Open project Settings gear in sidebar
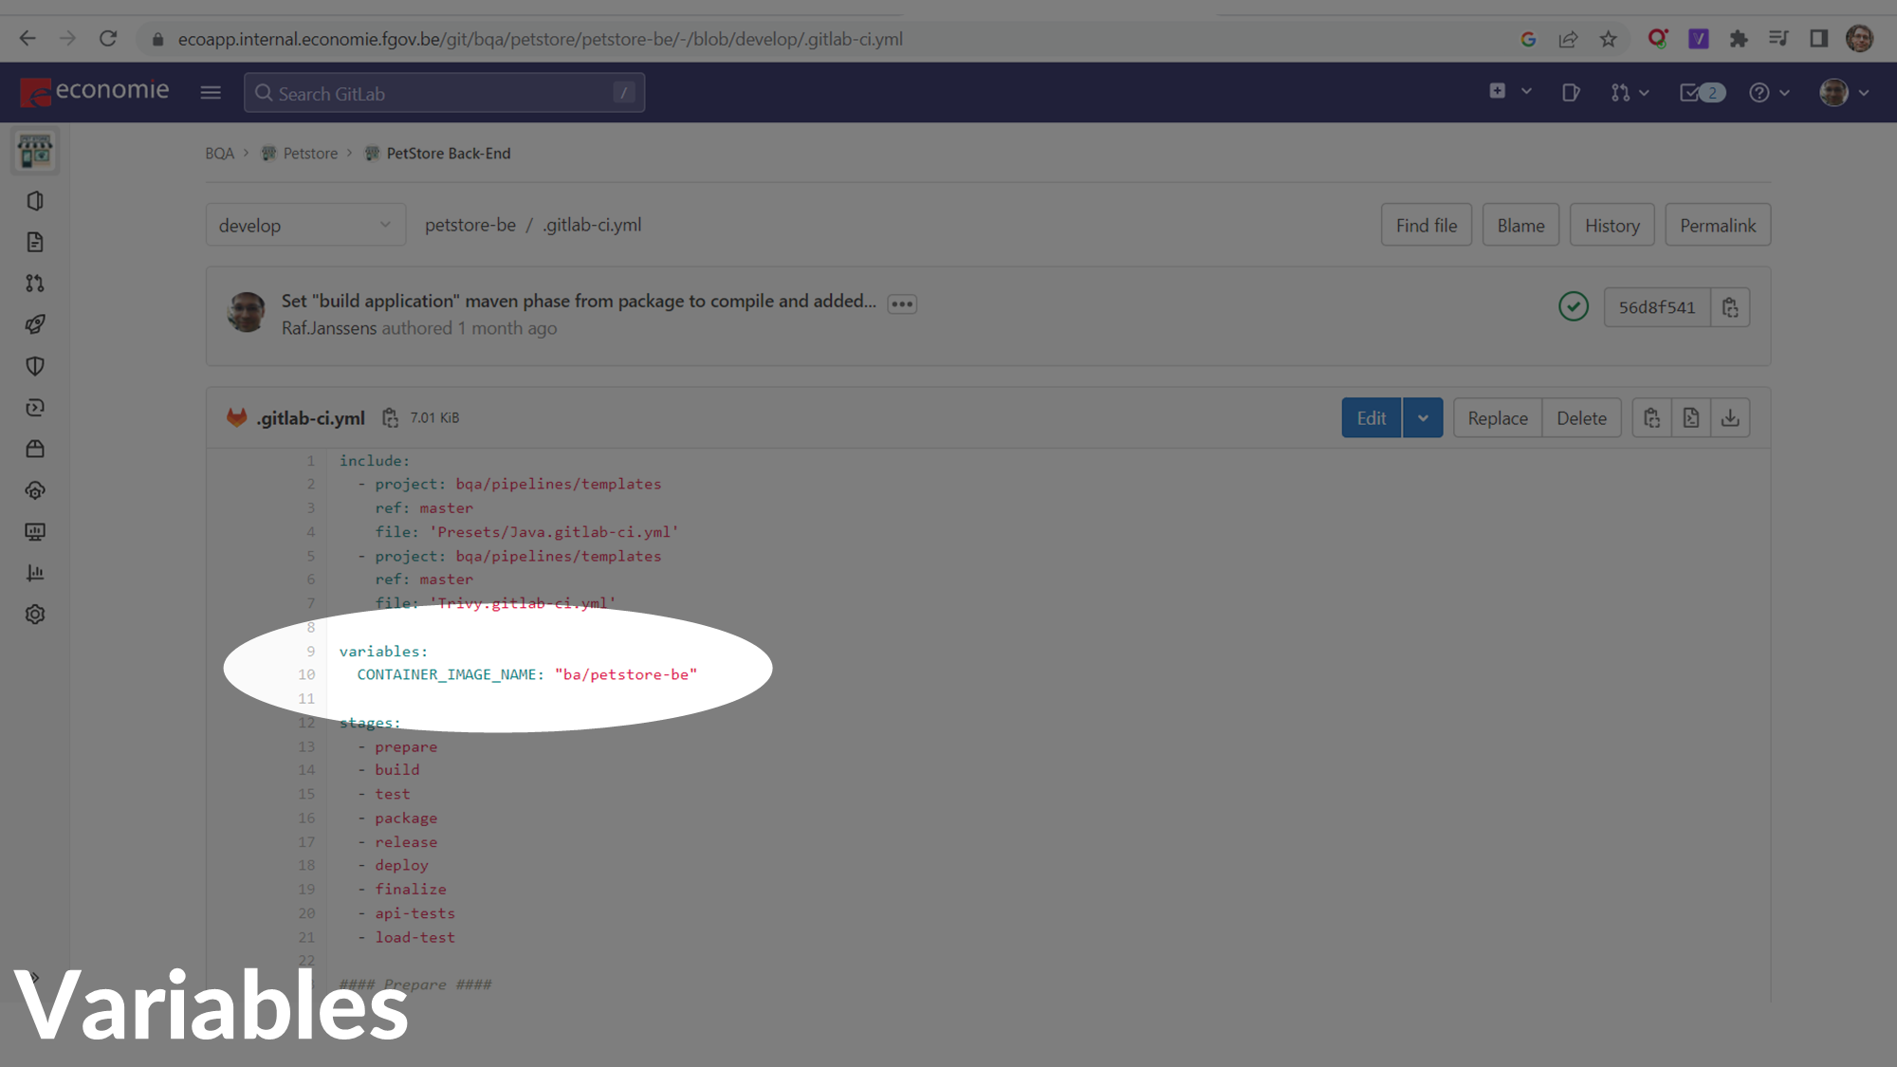1897x1067 pixels. (35, 615)
